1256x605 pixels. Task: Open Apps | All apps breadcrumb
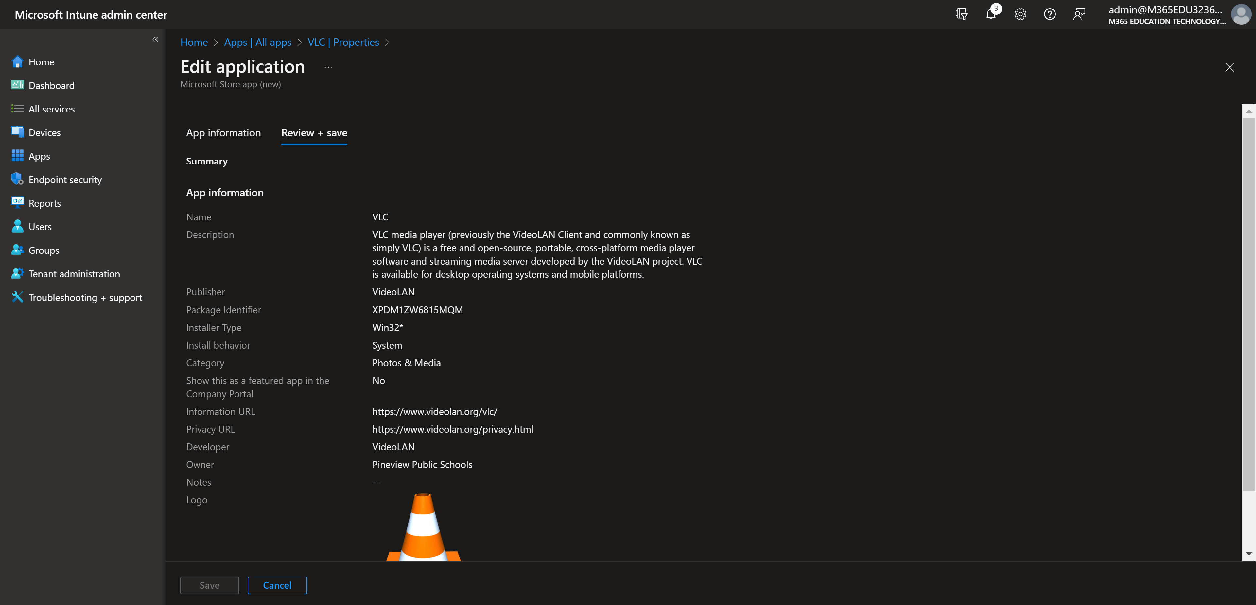[x=257, y=43]
